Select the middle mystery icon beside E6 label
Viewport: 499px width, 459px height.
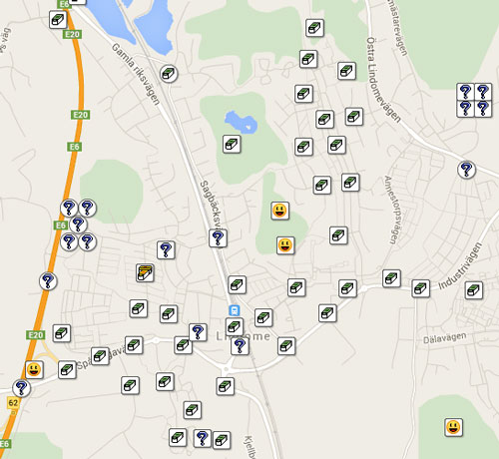78,225
